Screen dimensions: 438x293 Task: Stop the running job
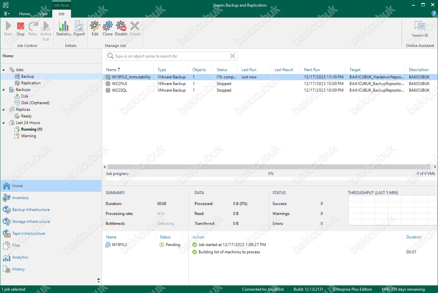(x=20, y=28)
